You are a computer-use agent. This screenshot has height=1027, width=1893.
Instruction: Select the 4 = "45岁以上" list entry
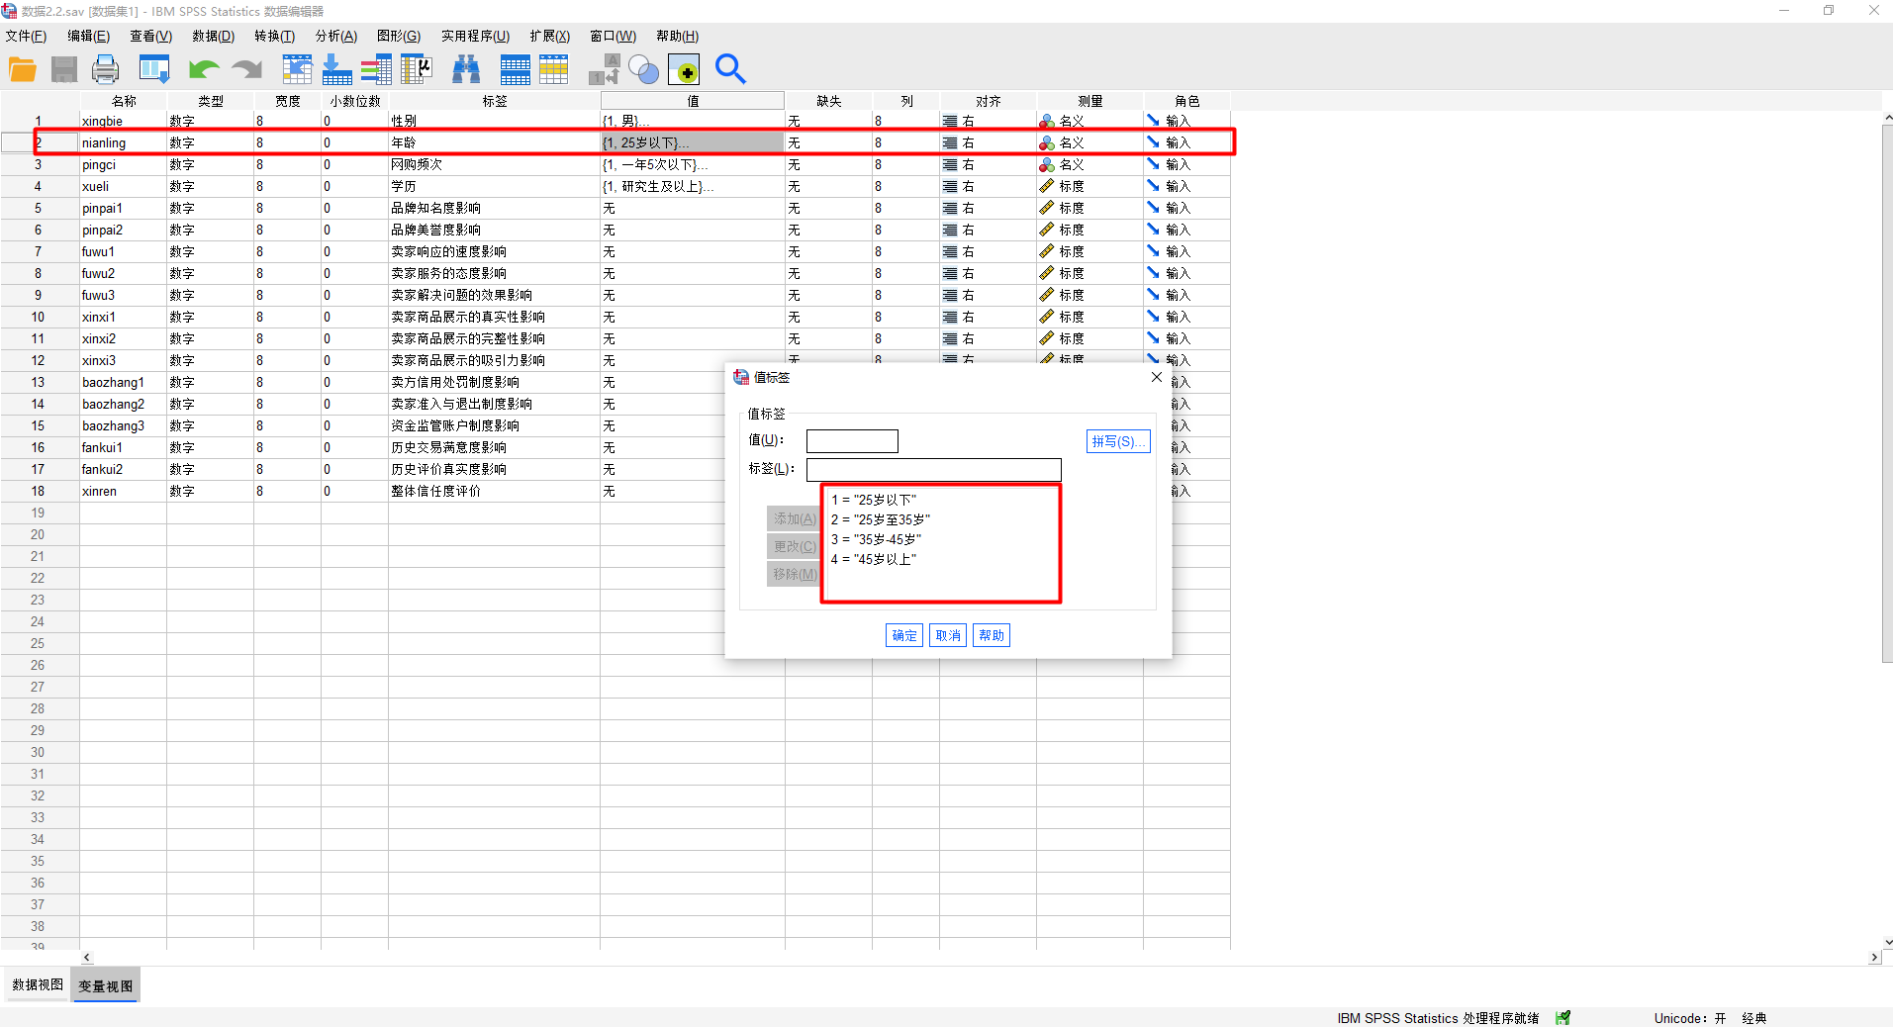click(874, 559)
